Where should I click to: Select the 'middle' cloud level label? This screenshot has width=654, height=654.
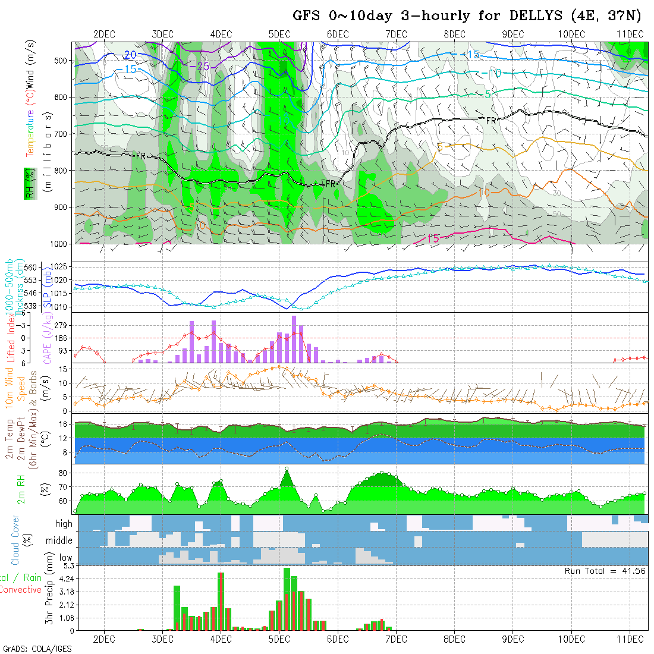[x=59, y=541]
